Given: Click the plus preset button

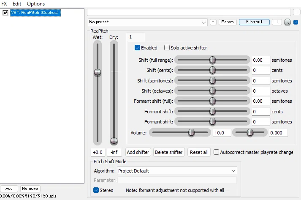Looking at the screenshot, I should [213, 22].
